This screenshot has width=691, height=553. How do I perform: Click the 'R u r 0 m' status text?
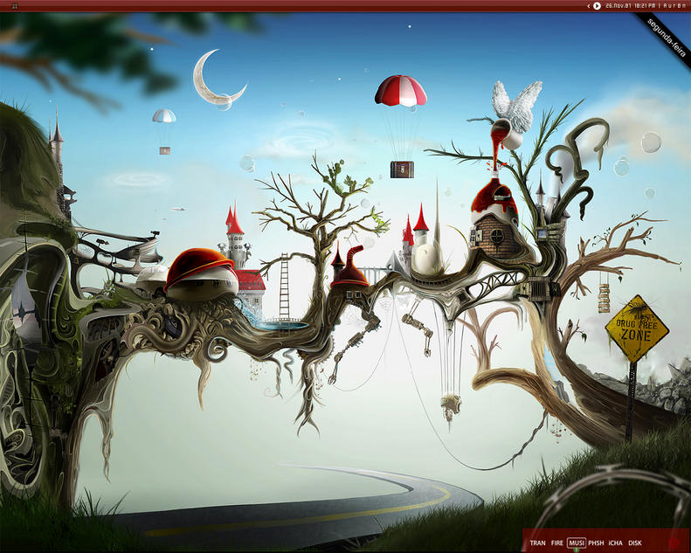click(674, 6)
